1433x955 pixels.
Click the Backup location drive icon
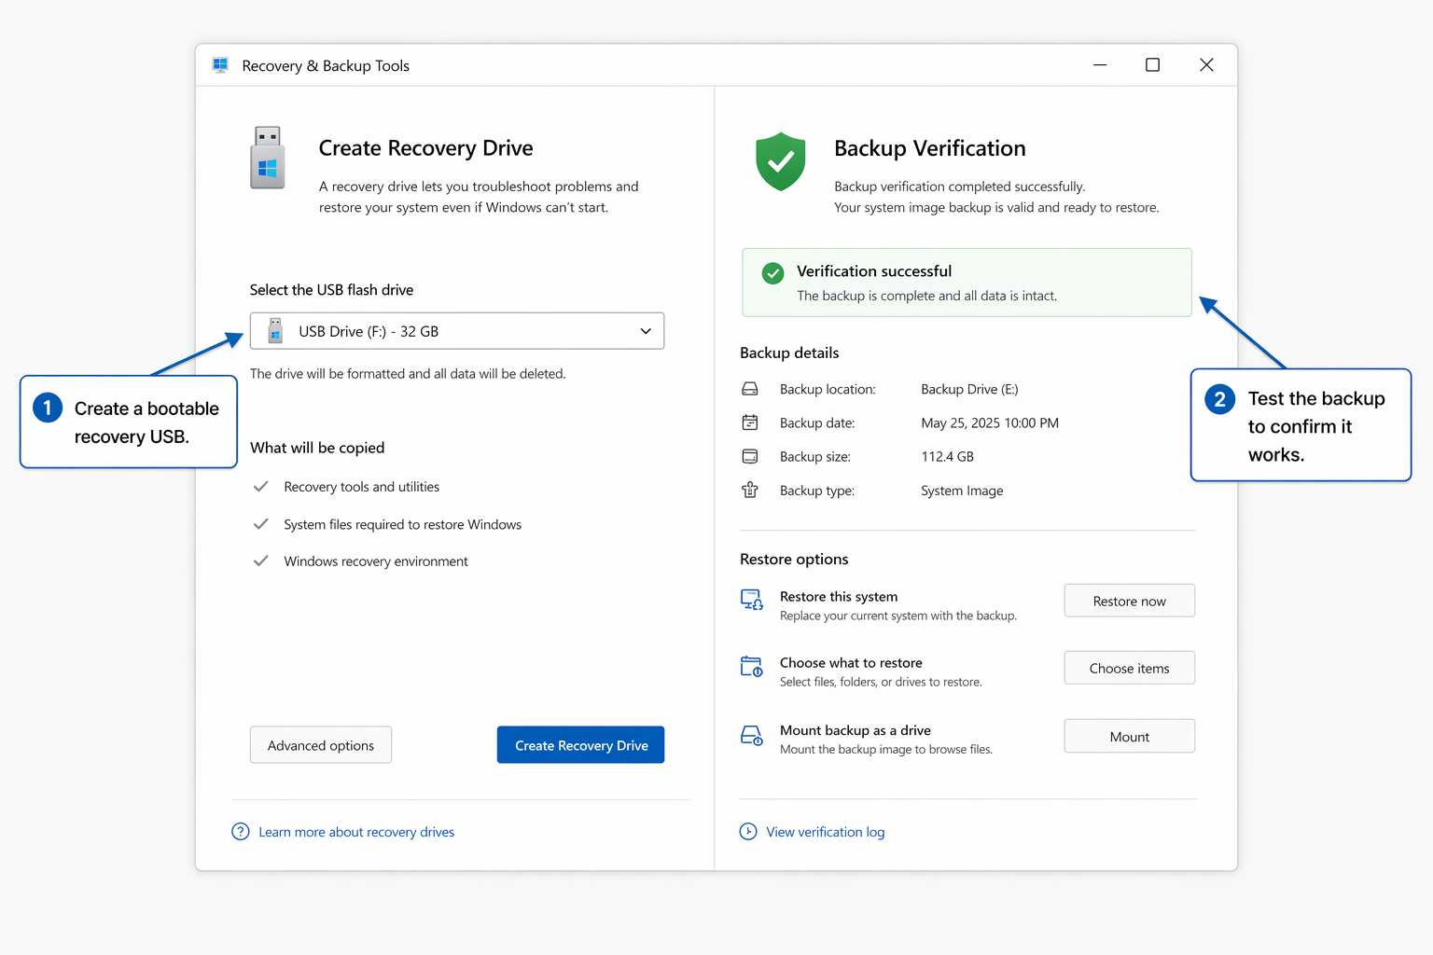click(x=750, y=389)
